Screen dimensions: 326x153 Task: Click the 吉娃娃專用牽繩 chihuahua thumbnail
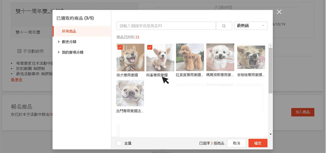[x=250, y=57]
